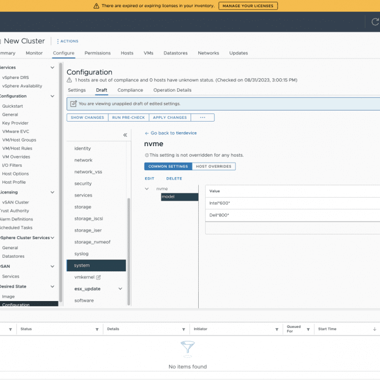Open the Initiator column filter icon

277,329
